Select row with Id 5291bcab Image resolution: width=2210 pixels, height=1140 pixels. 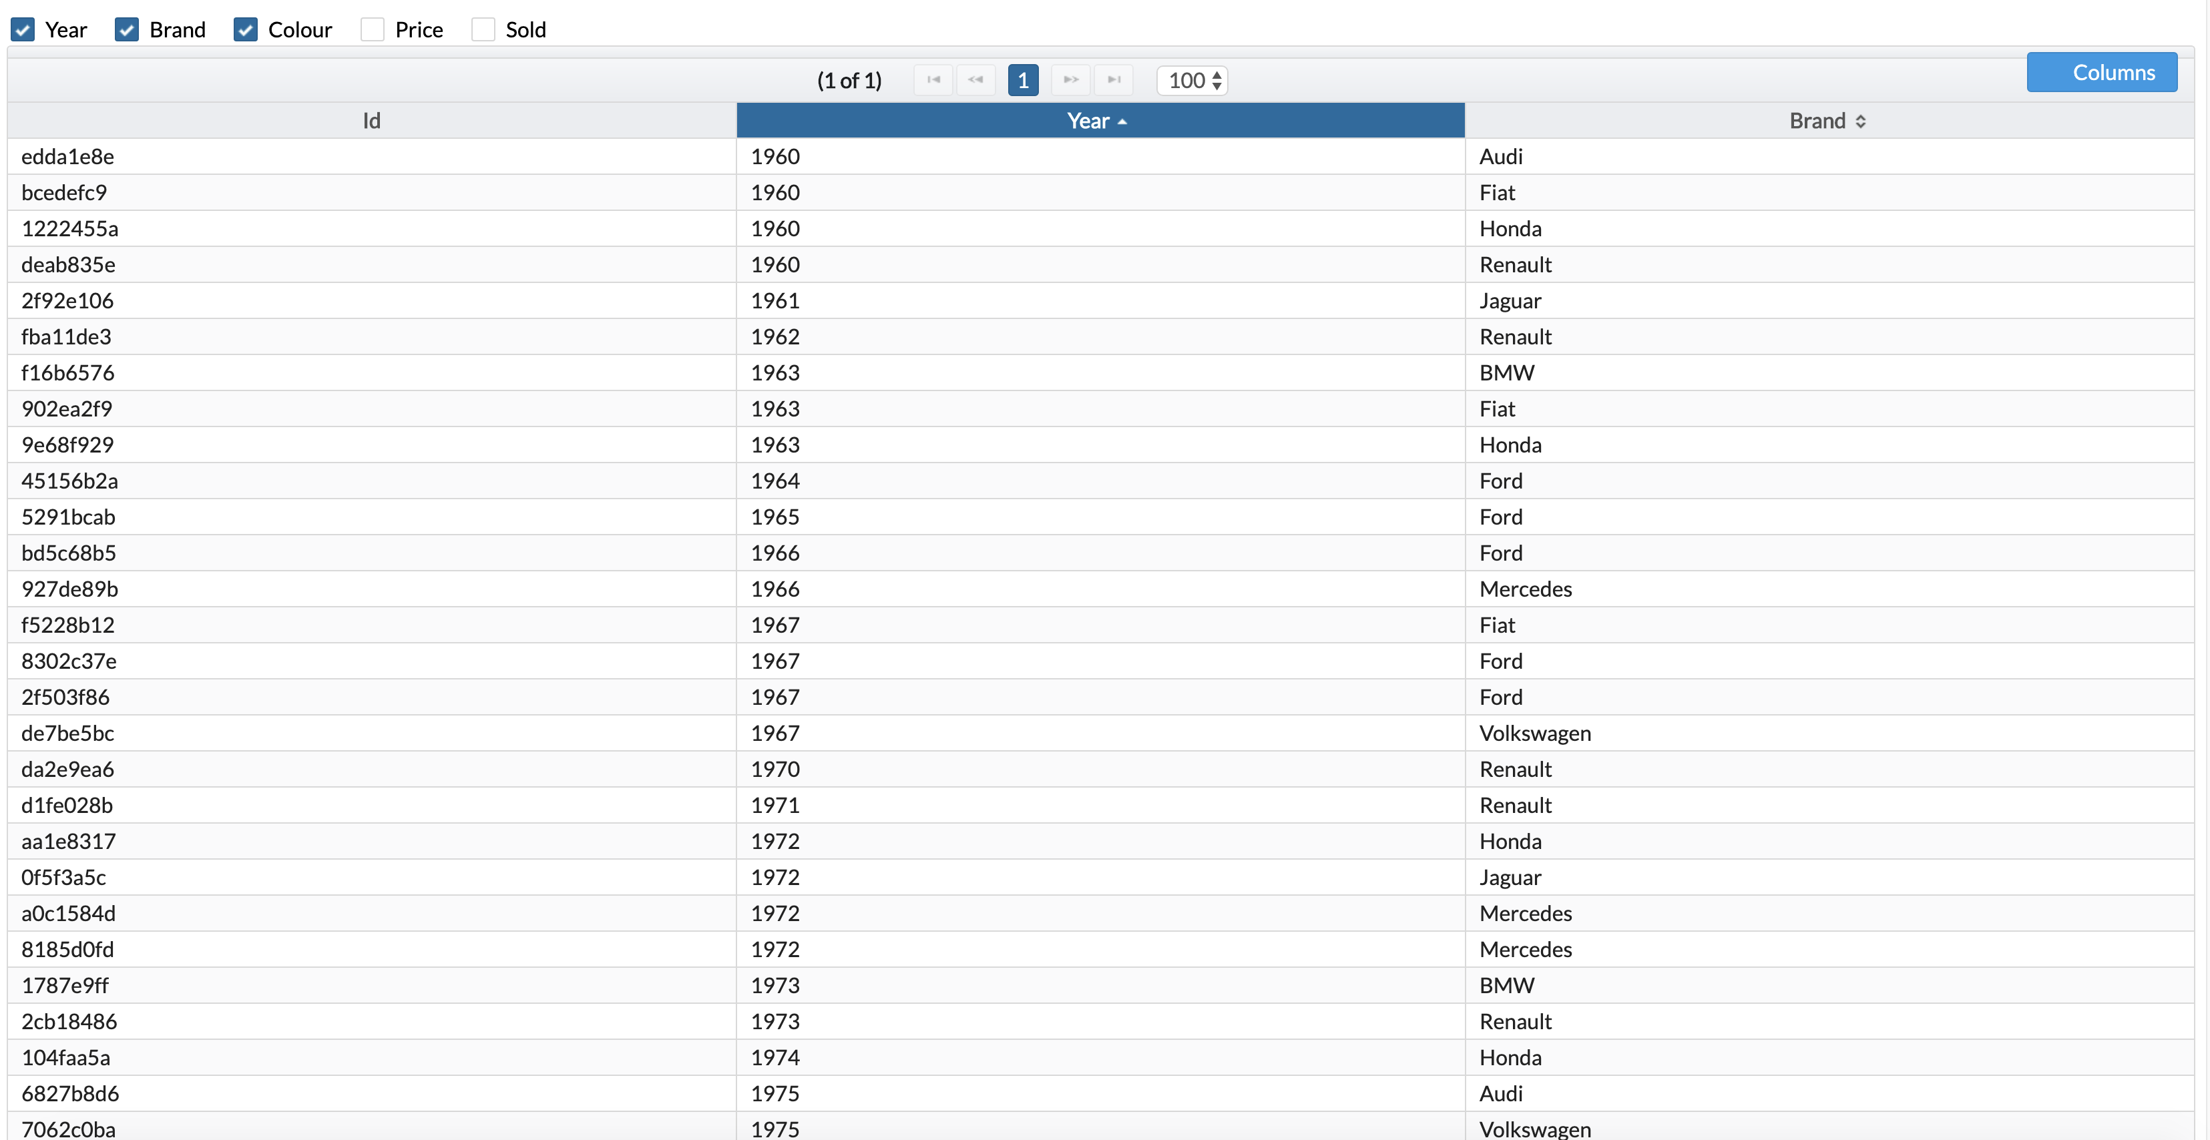click(1101, 517)
